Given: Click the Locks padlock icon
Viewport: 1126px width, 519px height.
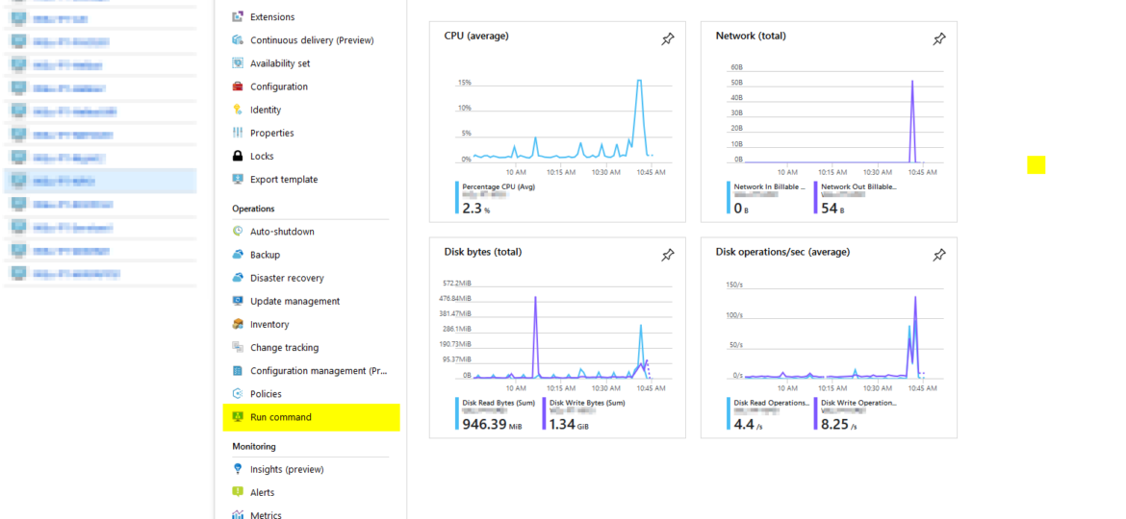Looking at the screenshot, I should tap(238, 157).
